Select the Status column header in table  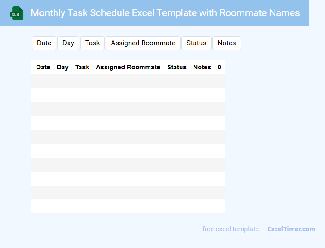177,67
